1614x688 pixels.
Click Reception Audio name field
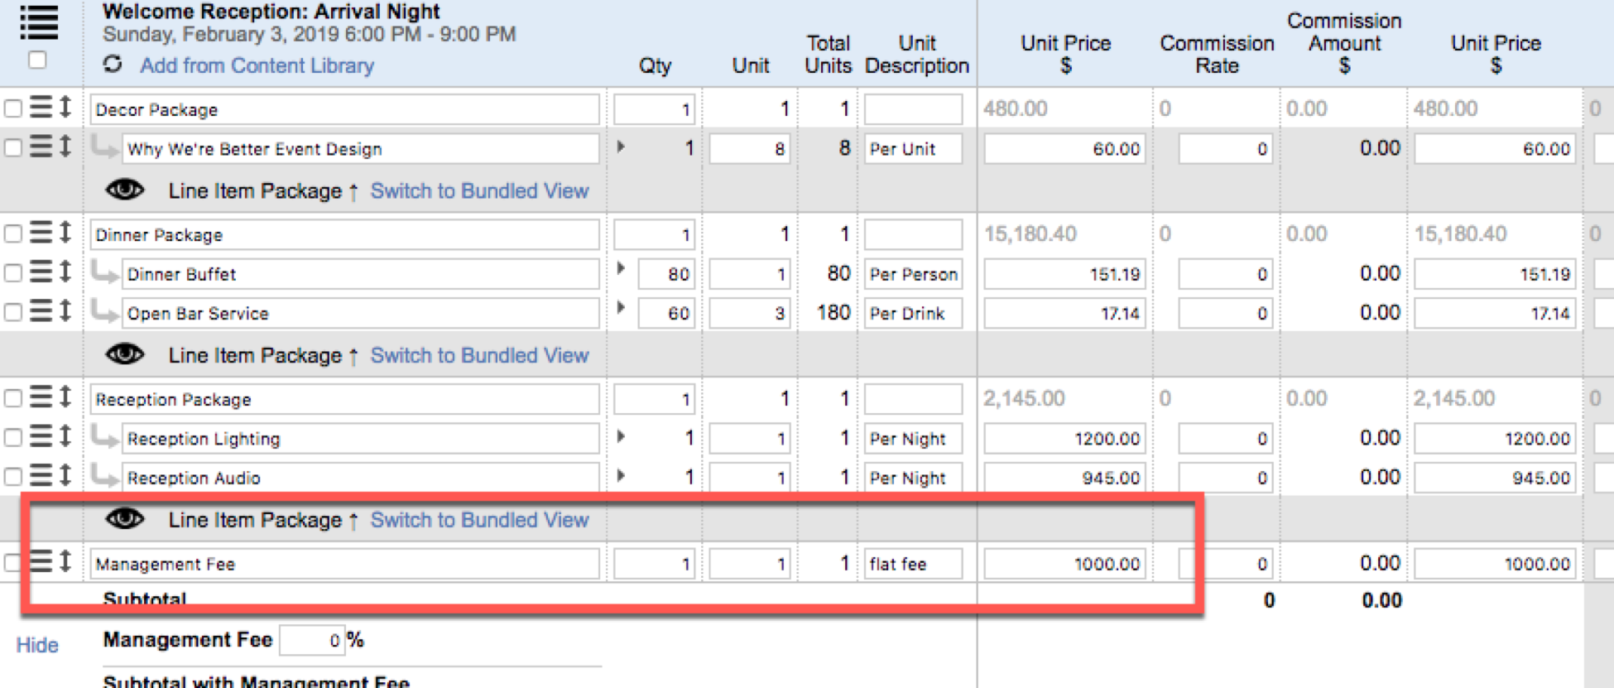[x=360, y=478]
